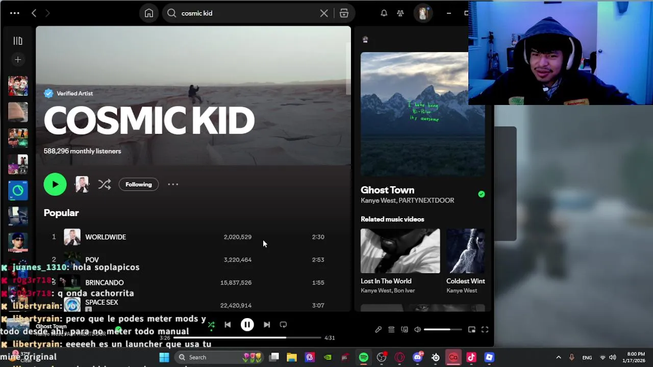Click the Now Playing panel header icon

tap(365, 39)
